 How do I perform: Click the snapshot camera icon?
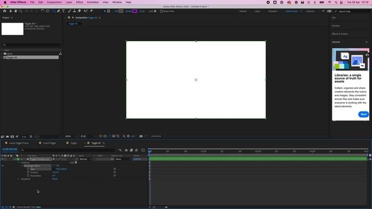click(x=141, y=136)
